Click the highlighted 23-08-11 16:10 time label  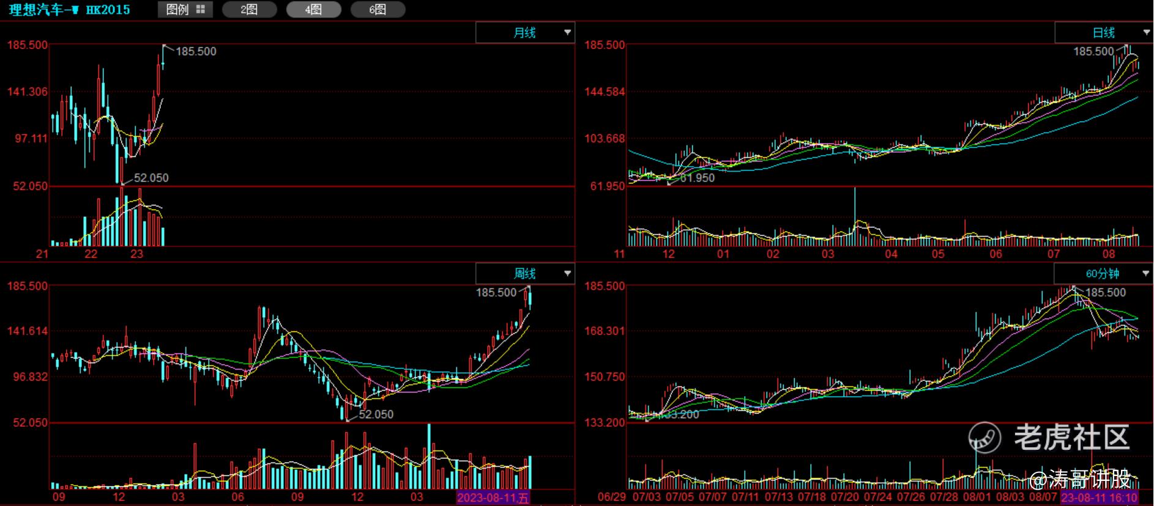tap(1099, 497)
